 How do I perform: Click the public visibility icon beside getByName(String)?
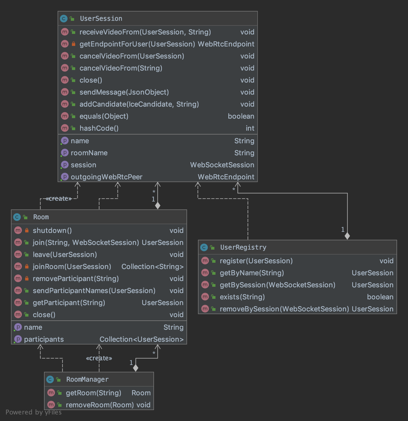pyautogui.click(x=213, y=273)
